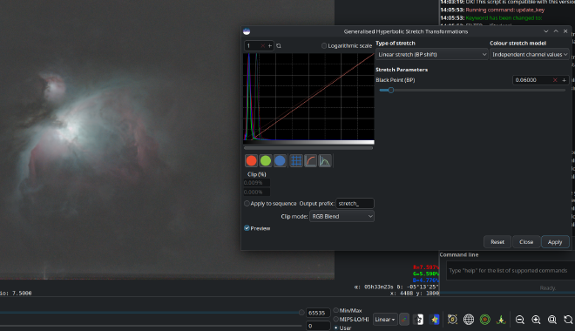Image resolution: width=575 pixels, height=331 pixels.
Task: Open the Linear display mode dropdown
Action: click(x=385, y=320)
